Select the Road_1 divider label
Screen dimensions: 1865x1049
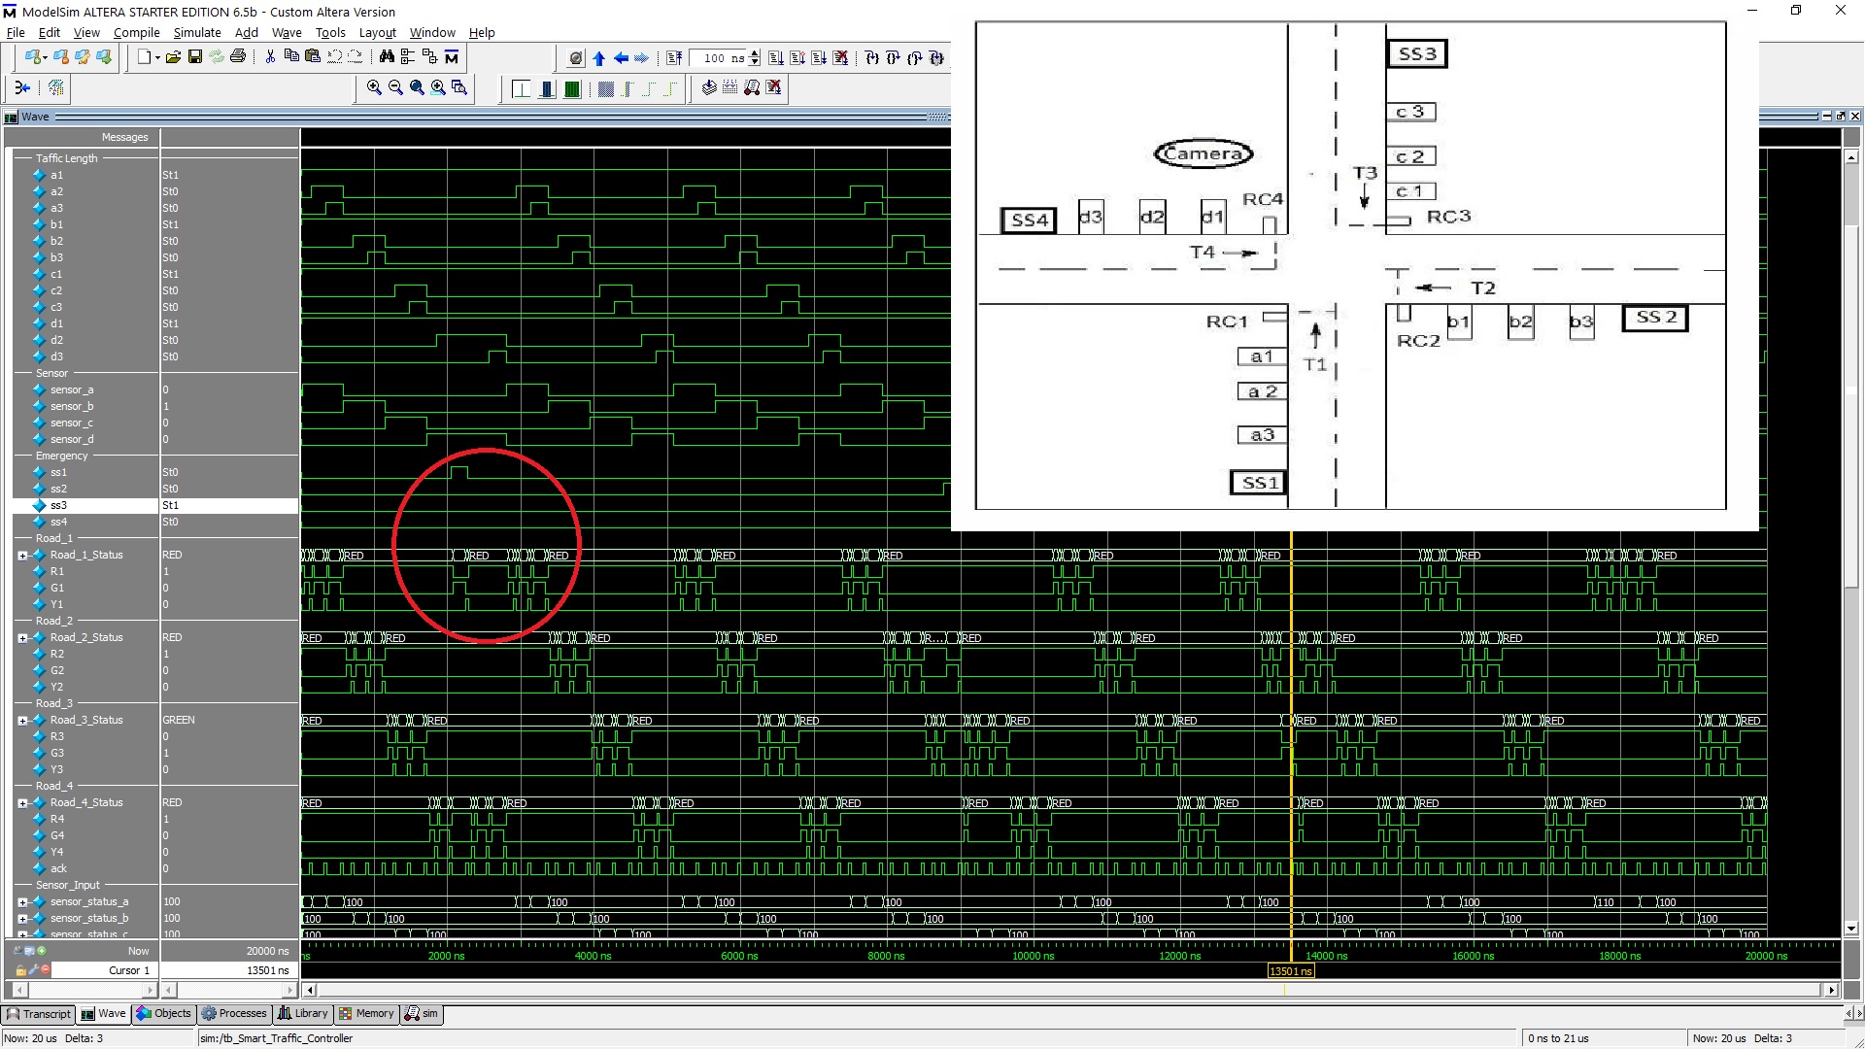point(54,539)
